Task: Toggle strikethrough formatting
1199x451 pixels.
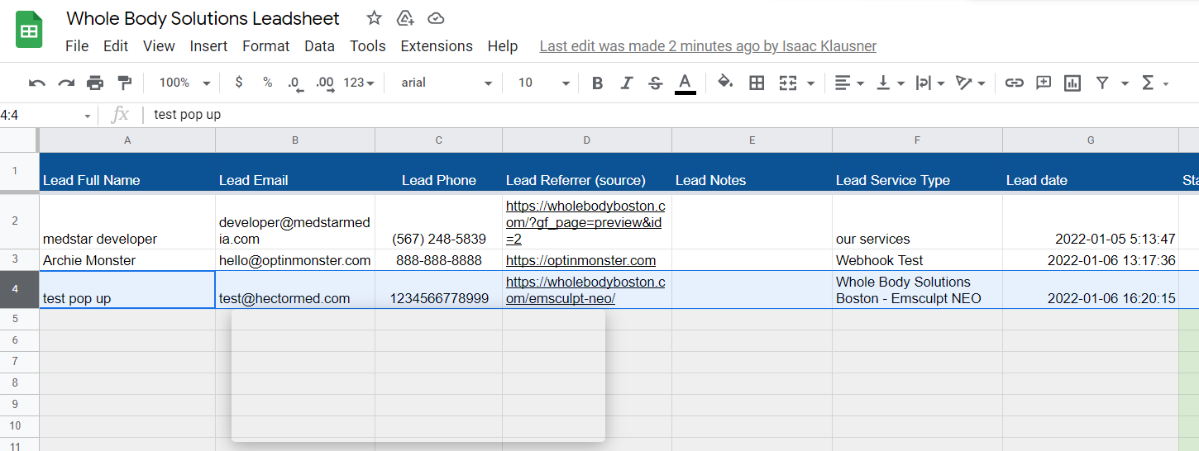Action: [x=655, y=83]
